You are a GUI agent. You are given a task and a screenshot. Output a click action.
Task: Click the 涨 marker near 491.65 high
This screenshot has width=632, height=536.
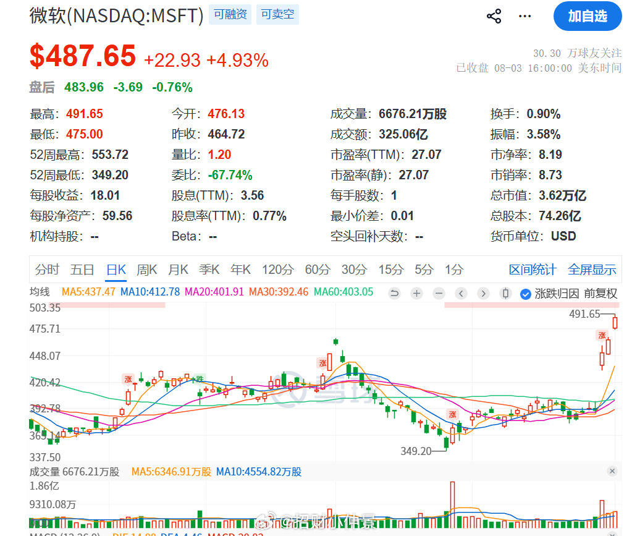(602, 335)
